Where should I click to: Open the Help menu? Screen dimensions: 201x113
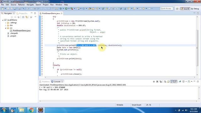tap(66, 5)
